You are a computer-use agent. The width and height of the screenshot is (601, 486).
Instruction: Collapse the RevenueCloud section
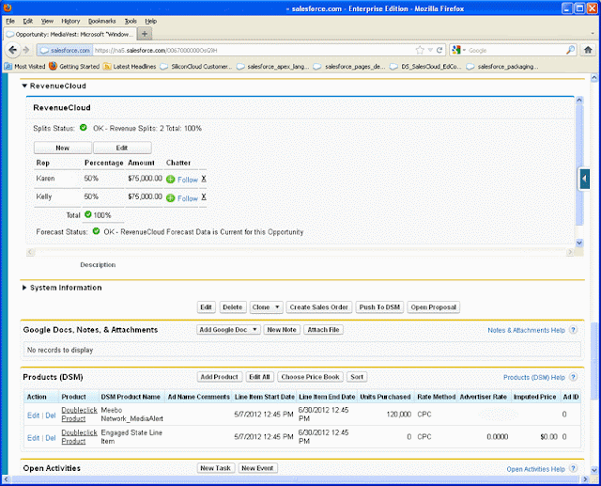click(x=24, y=86)
